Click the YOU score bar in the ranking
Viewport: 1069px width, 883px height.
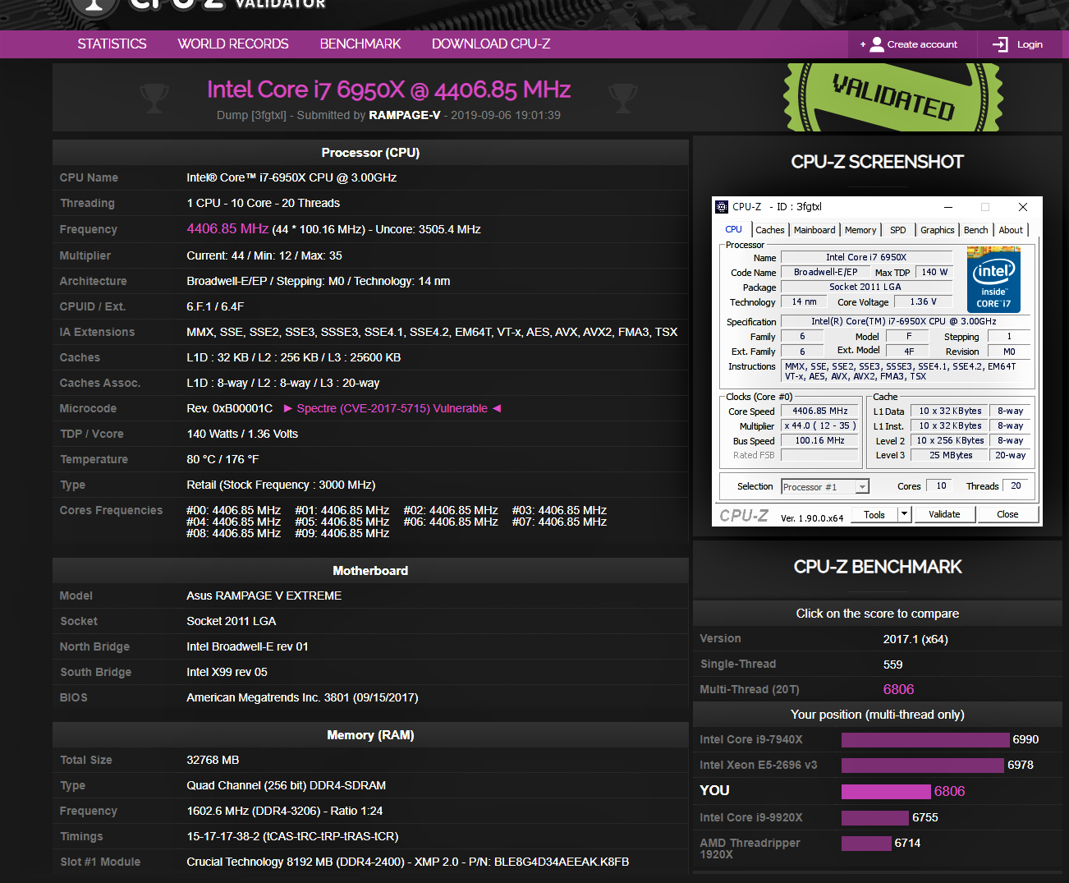point(886,792)
